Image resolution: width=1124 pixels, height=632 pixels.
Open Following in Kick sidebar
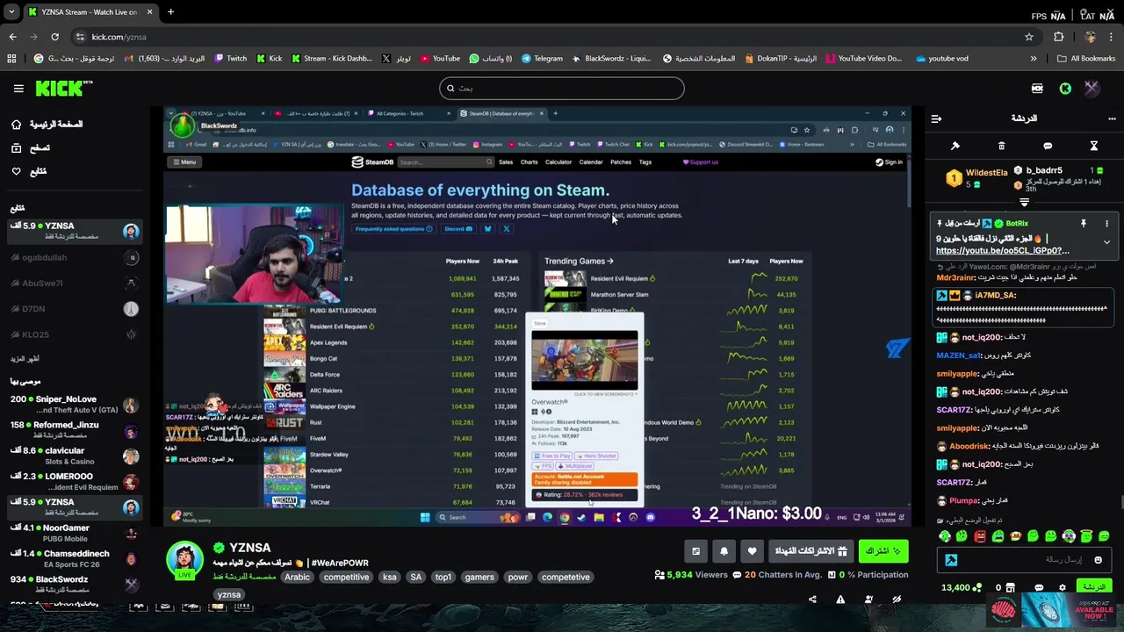tap(29, 171)
